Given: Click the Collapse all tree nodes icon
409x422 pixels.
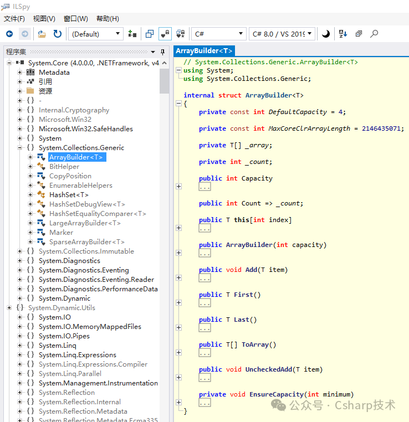Looking at the screenshot, I should pos(359,34).
